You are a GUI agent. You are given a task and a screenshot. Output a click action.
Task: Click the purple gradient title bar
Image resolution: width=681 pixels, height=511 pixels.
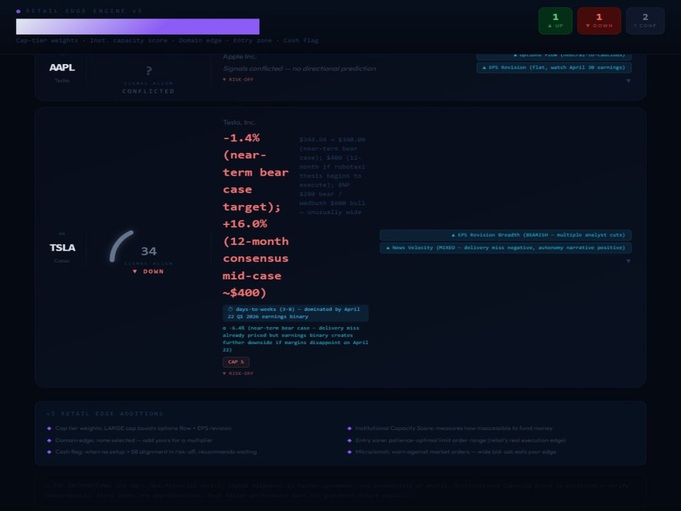(138, 27)
